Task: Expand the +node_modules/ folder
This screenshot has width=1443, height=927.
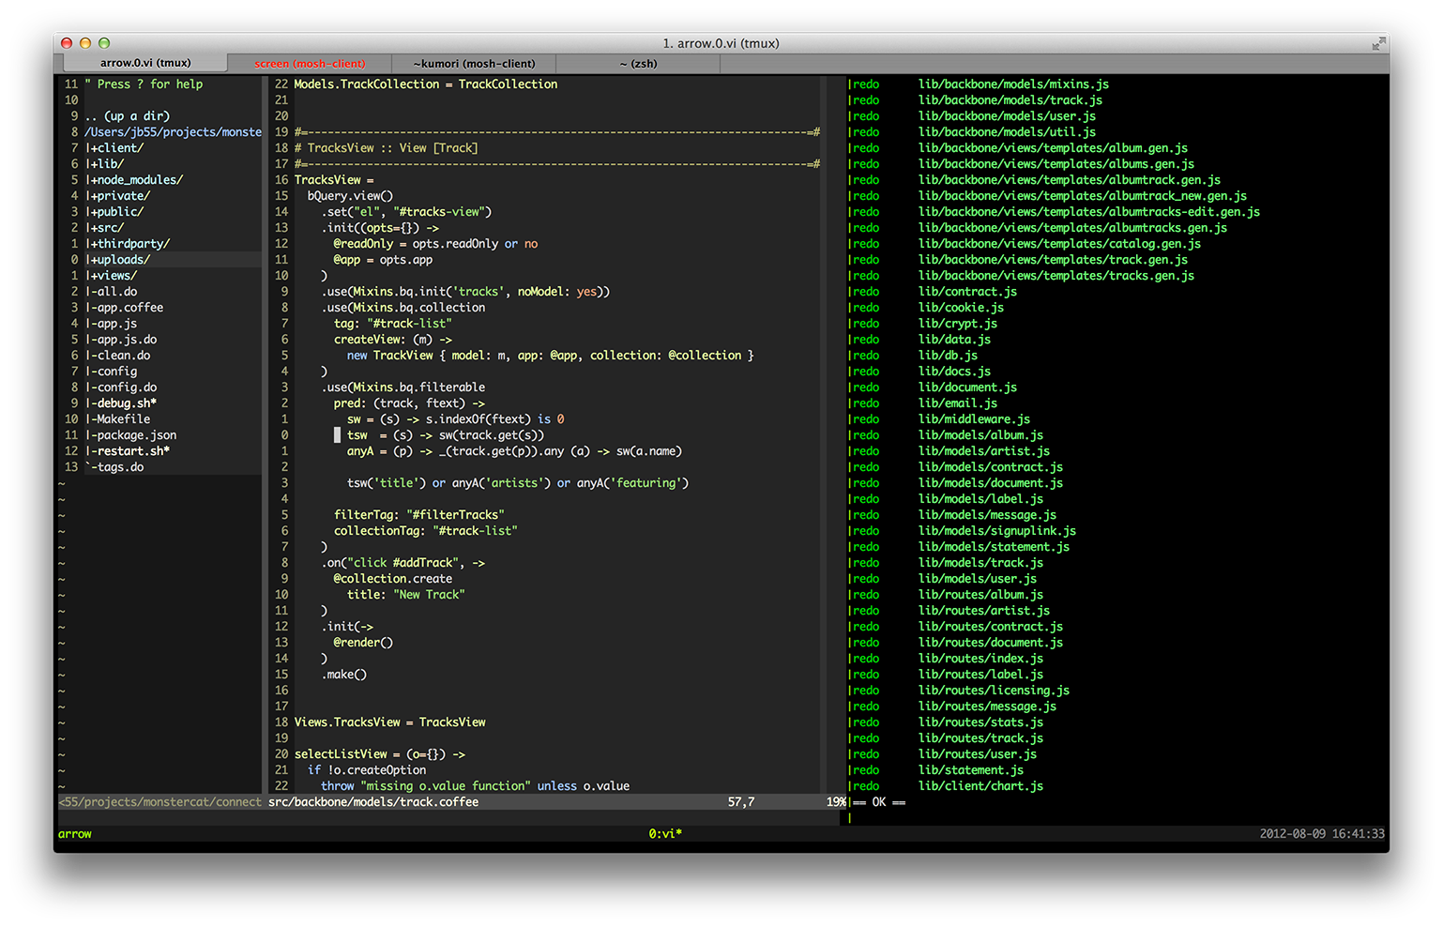Action: (136, 180)
